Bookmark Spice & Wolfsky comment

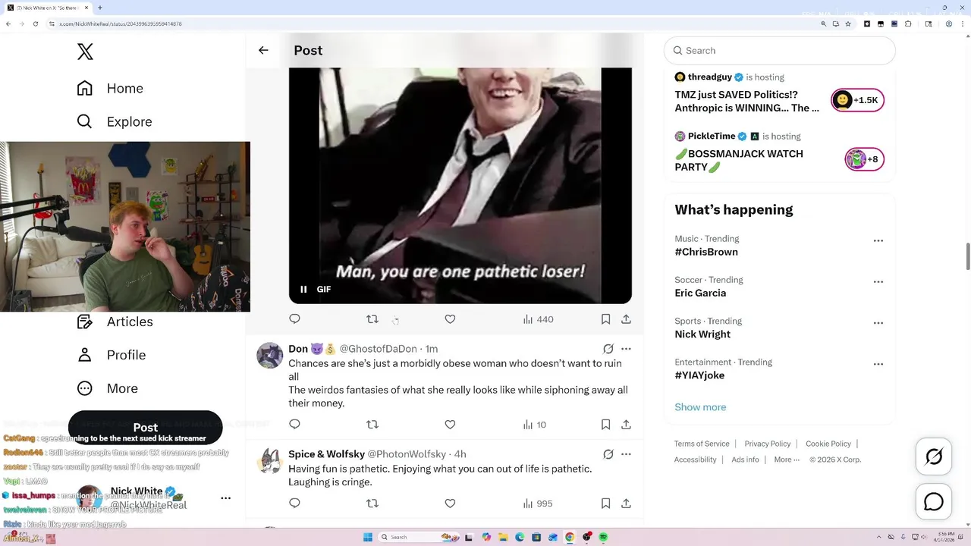click(x=605, y=504)
